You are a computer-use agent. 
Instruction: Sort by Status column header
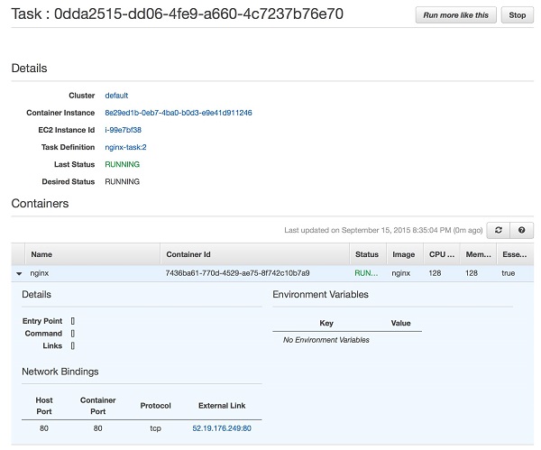366,254
